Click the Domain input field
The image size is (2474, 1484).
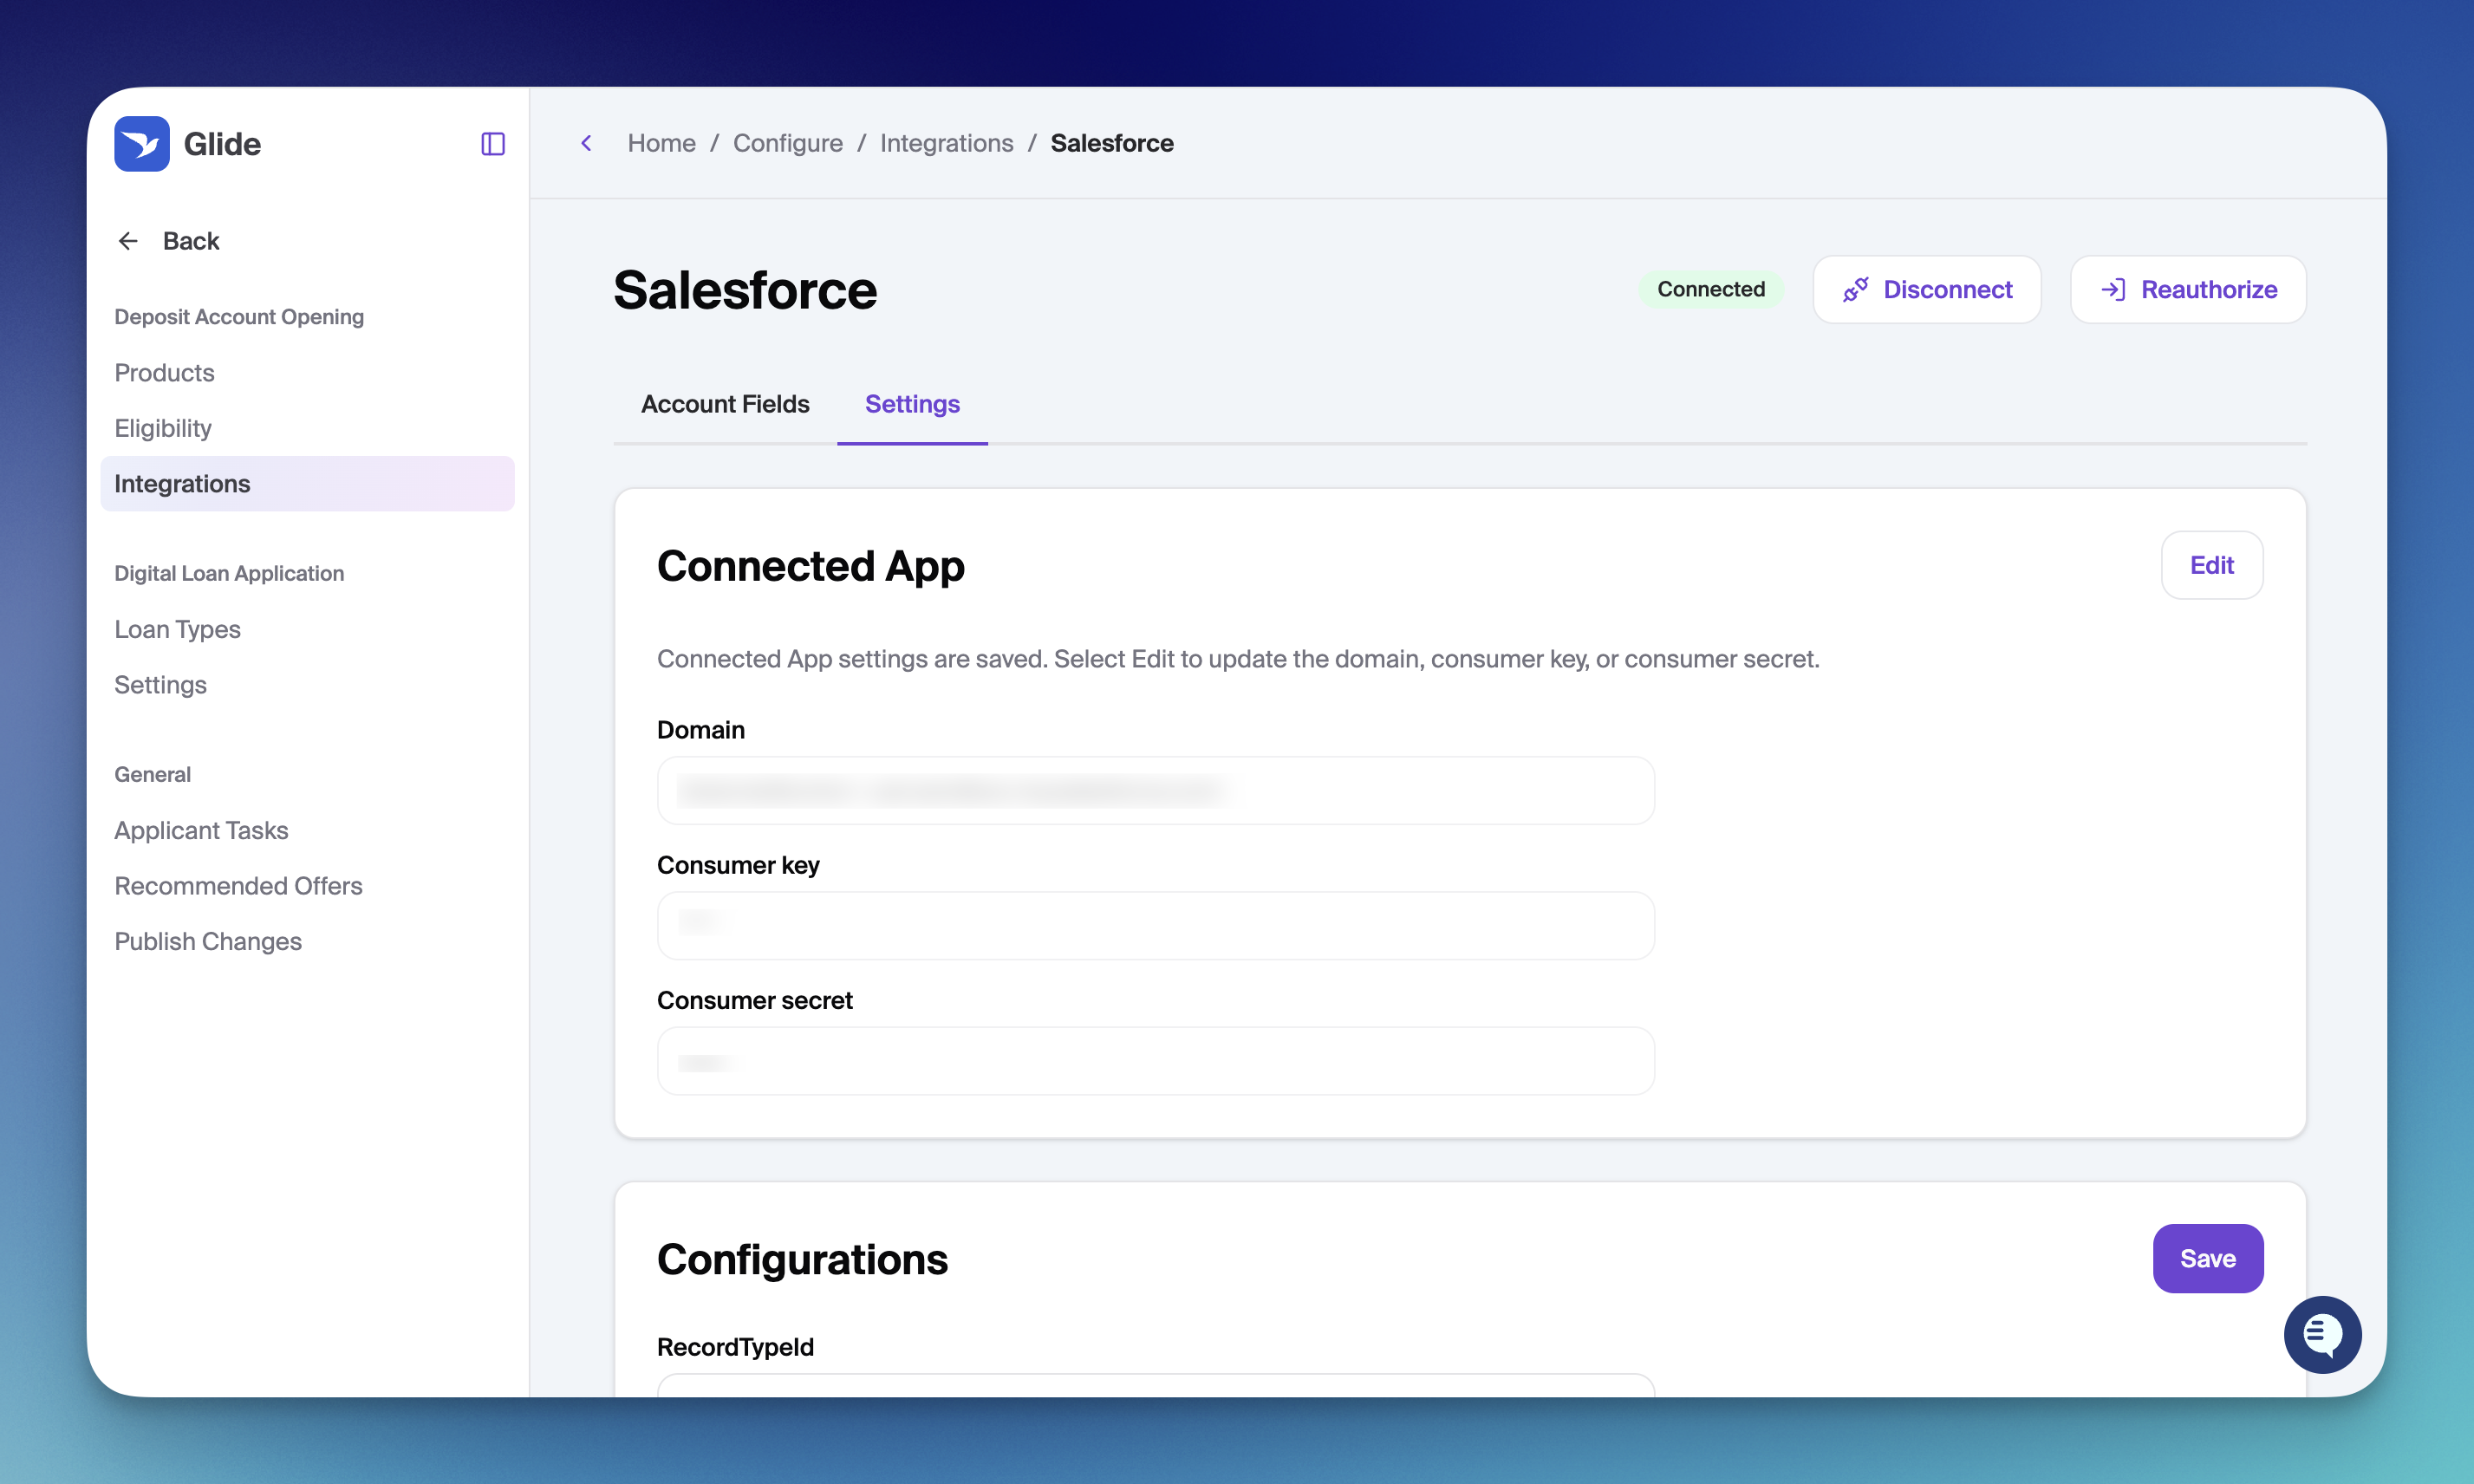1155,790
